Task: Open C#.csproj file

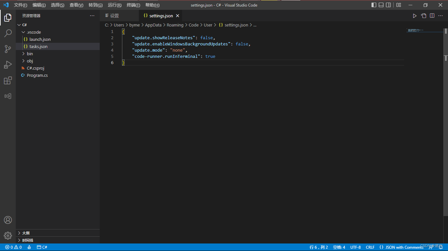Action: [58, 68]
